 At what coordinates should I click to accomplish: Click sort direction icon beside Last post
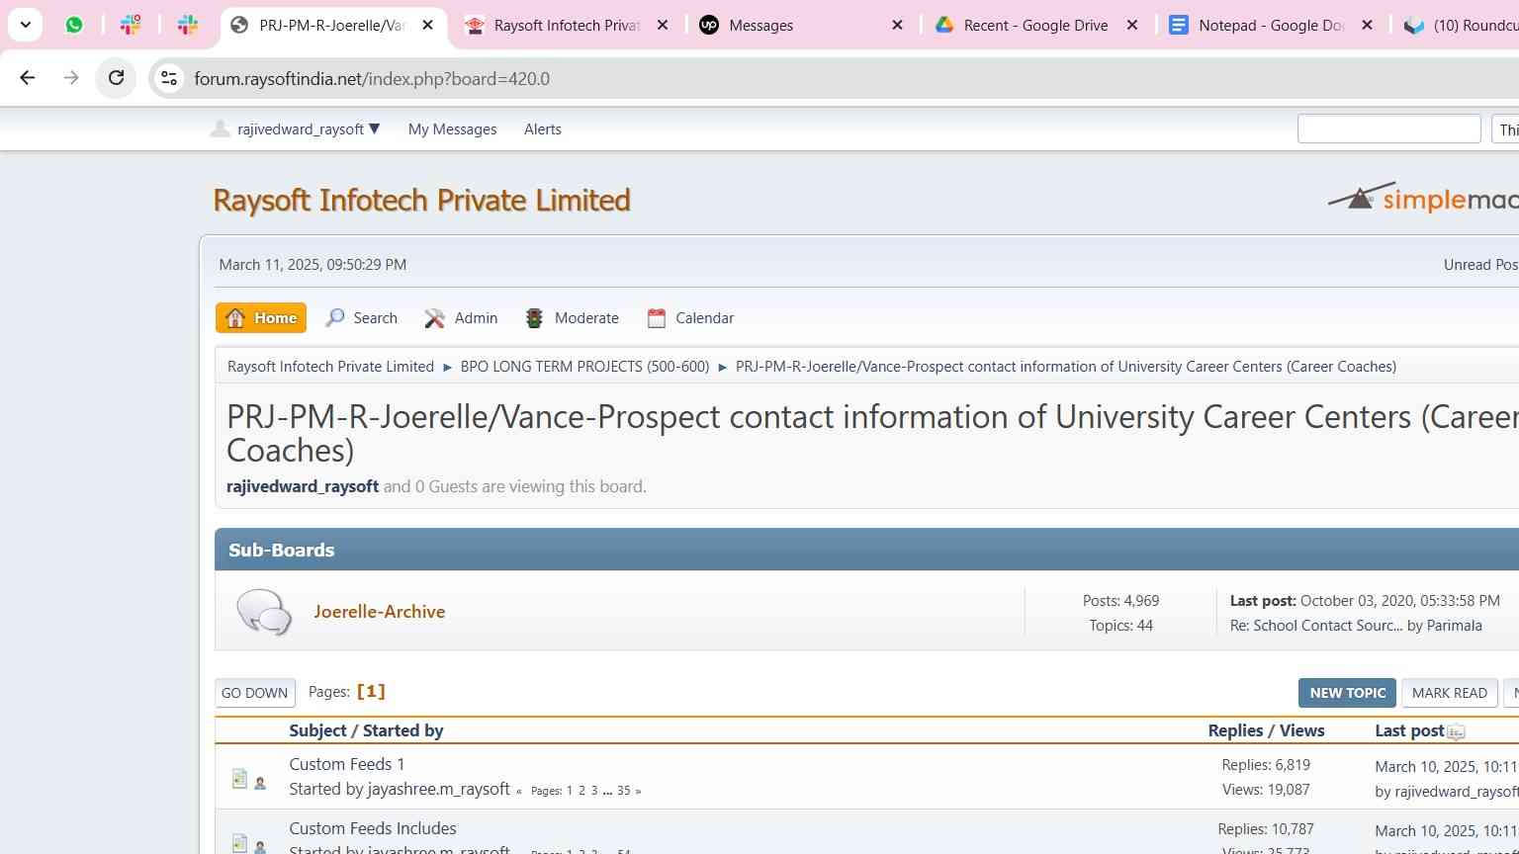click(1456, 732)
